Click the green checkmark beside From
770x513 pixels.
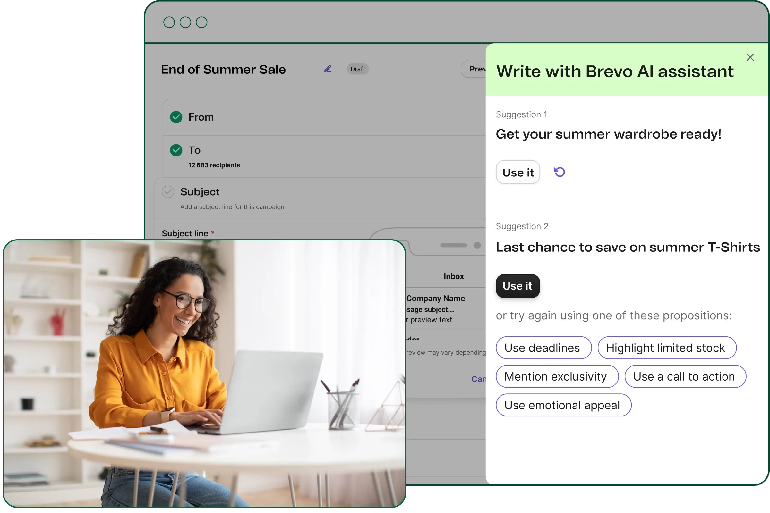pos(176,117)
